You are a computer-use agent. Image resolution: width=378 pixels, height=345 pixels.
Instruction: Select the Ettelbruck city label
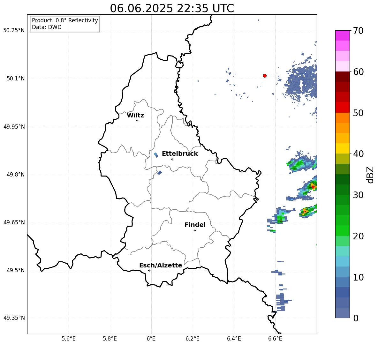click(180, 154)
